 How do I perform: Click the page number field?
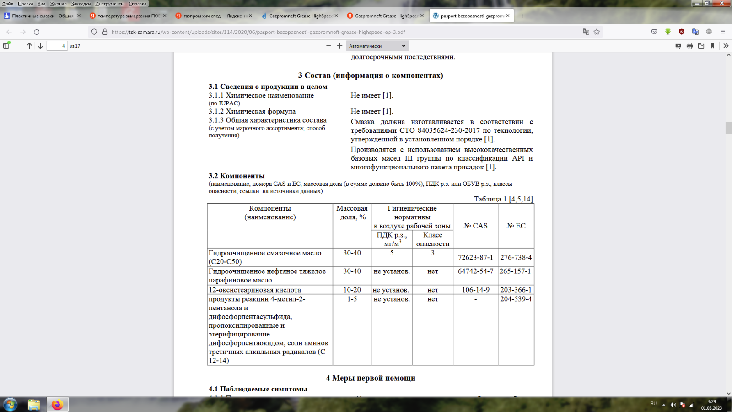tap(57, 46)
